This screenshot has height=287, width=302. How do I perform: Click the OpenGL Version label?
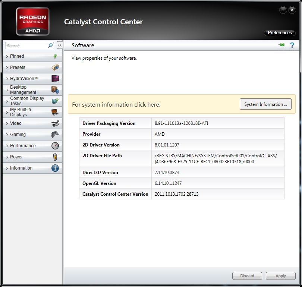click(x=99, y=183)
